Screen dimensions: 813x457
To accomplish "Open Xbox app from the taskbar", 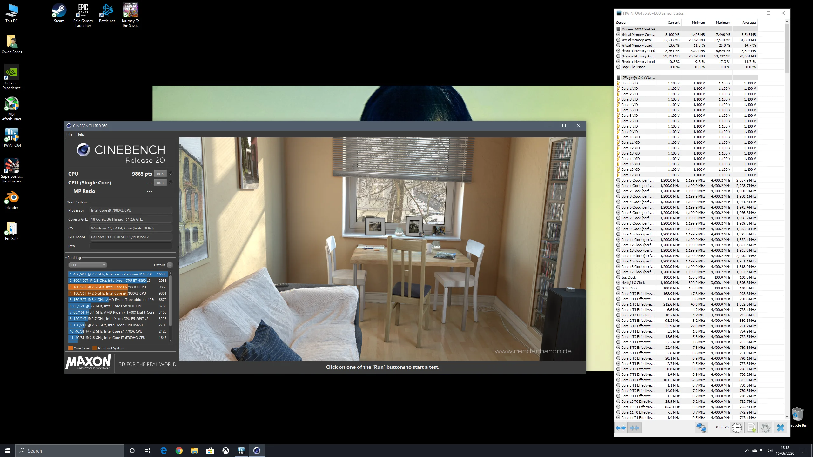I will click(x=226, y=451).
